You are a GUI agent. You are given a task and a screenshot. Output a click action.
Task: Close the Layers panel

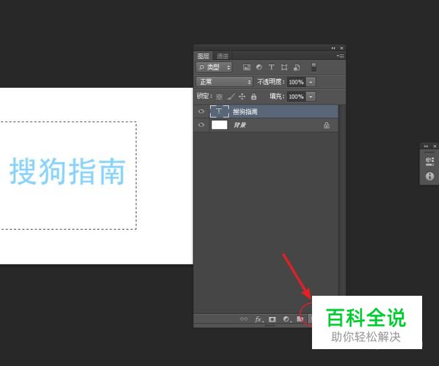pos(342,48)
